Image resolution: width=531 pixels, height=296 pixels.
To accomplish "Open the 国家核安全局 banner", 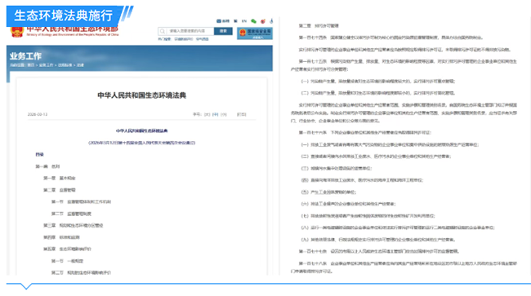I will pyautogui.click(x=255, y=33).
